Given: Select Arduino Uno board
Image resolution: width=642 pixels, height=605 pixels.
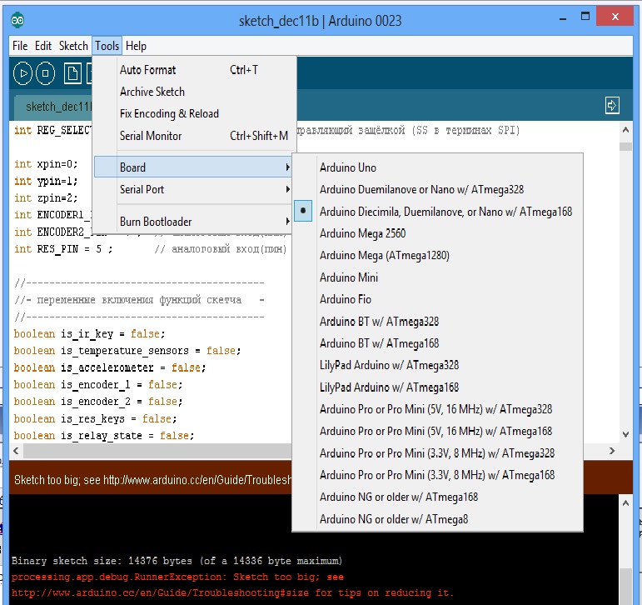Looking at the screenshot, I should pyautogui.click(x=348, y=167).
